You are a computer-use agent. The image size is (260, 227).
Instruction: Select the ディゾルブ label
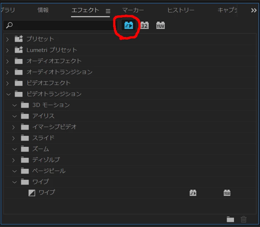(x=46, y=160)
